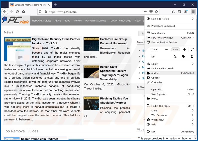Select Print... entry
The width and height of the screenshot is (198, 141).
[170, 99]
